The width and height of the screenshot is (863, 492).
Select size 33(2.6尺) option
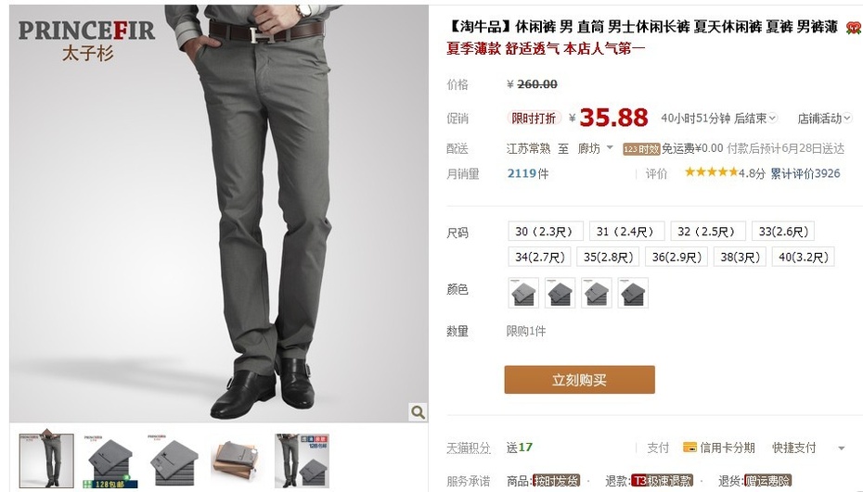click(782, 232)
